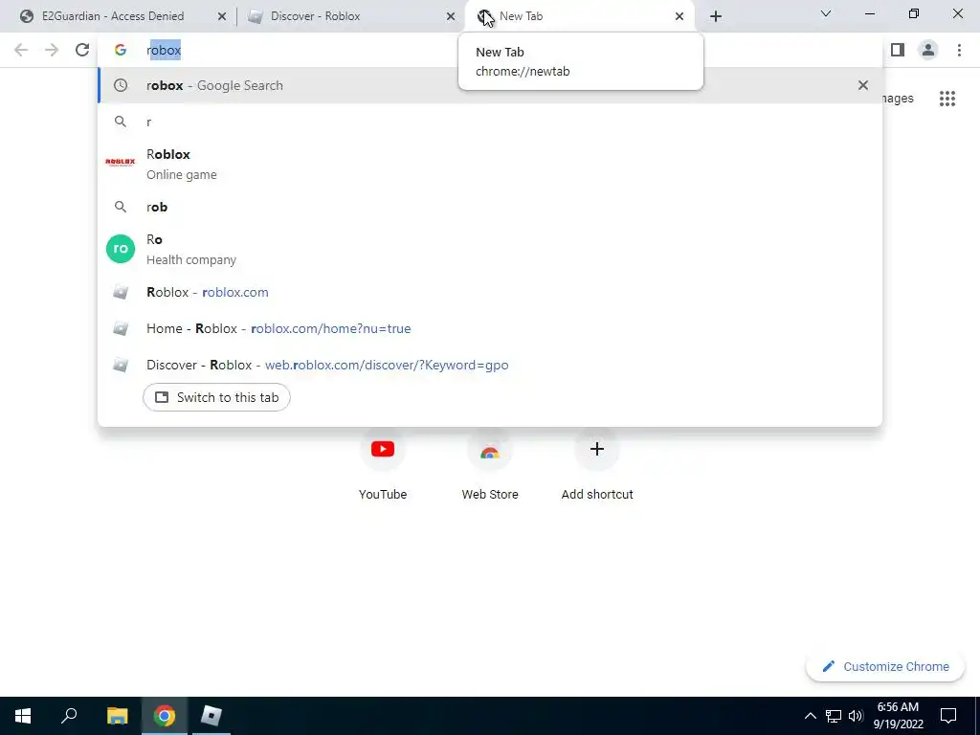980x735 pixels.
Task: Reload the page with the refresh icon
Action: 82,50
